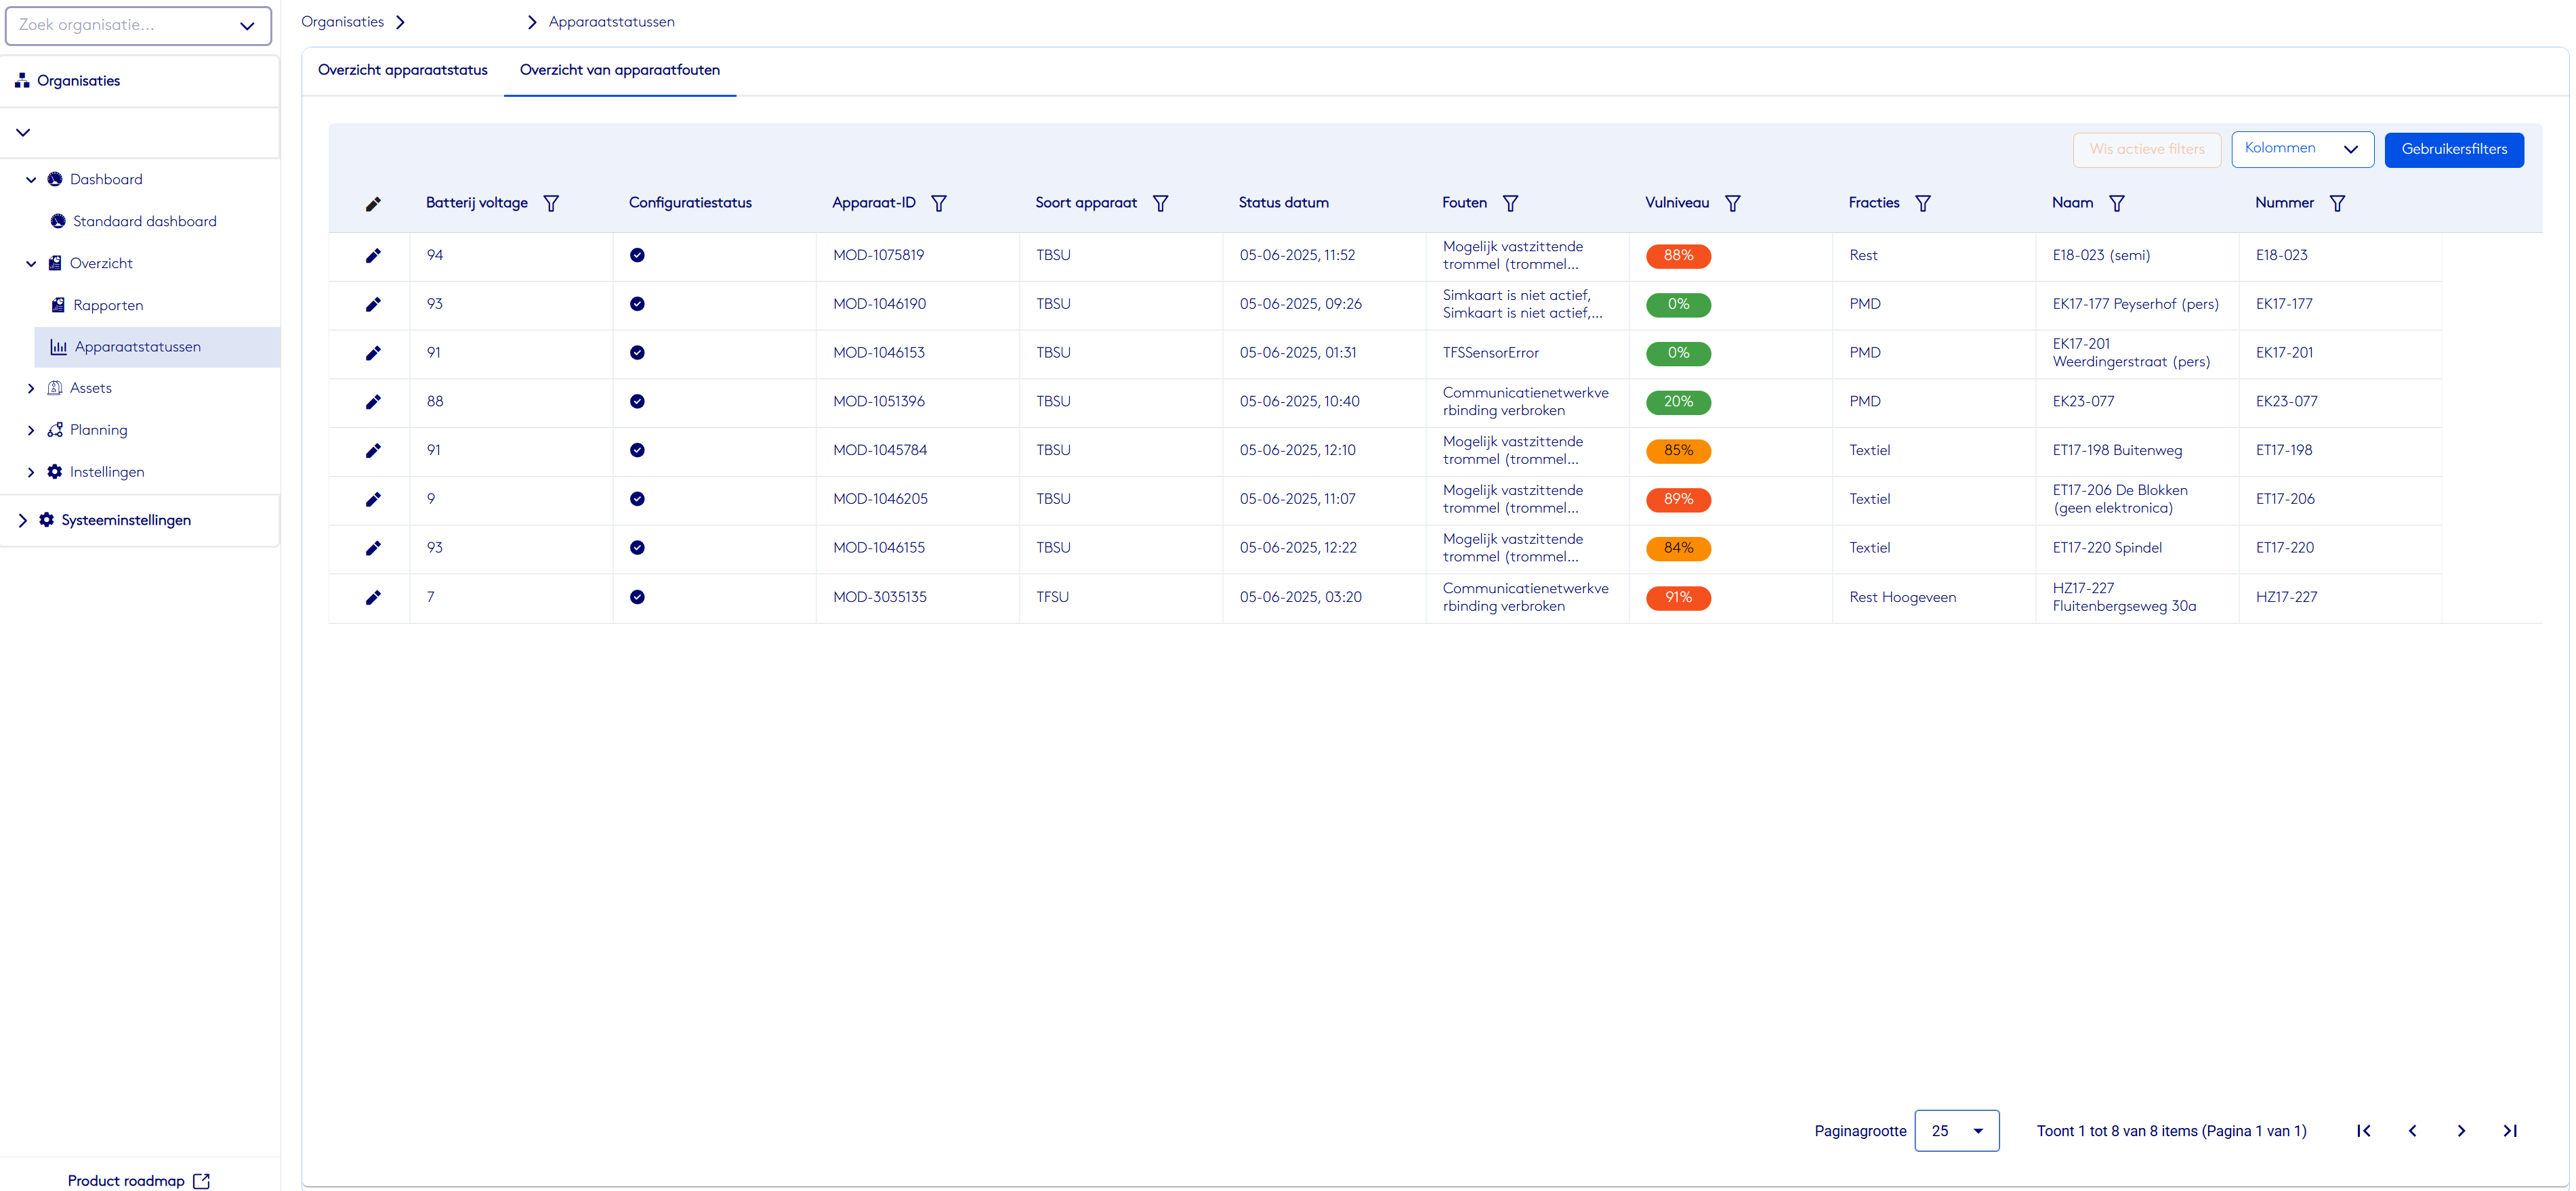
Task: Go to last page arrow
Action: [2509, 1131]
